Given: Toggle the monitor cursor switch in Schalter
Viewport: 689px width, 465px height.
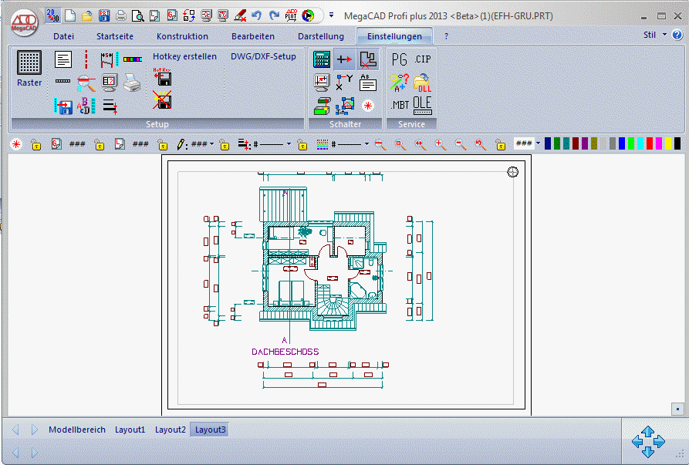Looking at the screenshot, I should tap(322, 83).
